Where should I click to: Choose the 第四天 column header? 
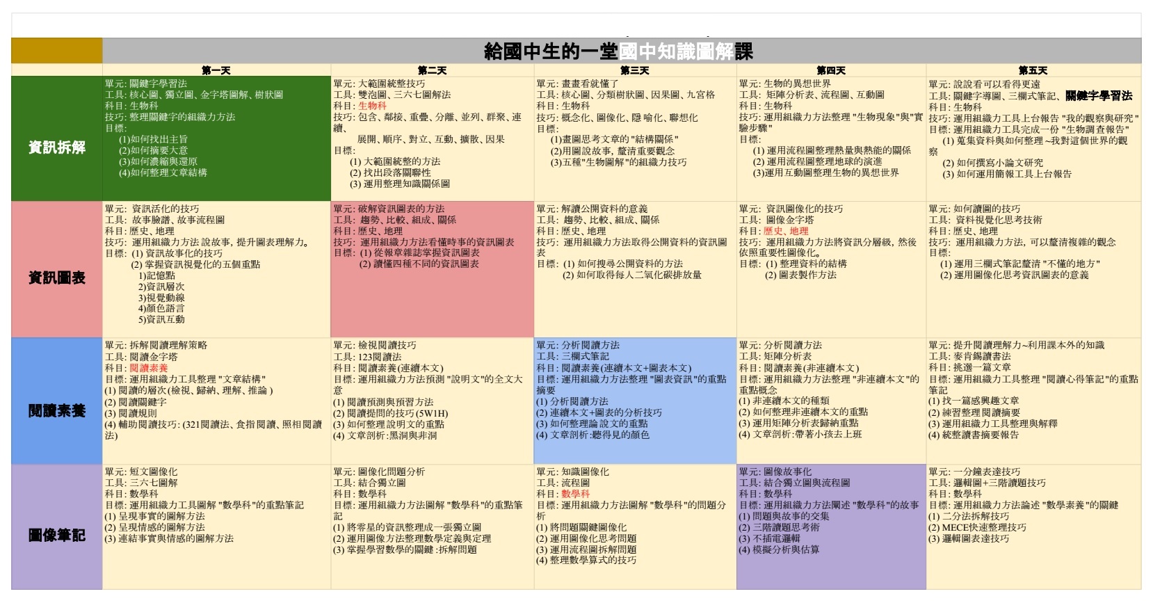[830, 70]
